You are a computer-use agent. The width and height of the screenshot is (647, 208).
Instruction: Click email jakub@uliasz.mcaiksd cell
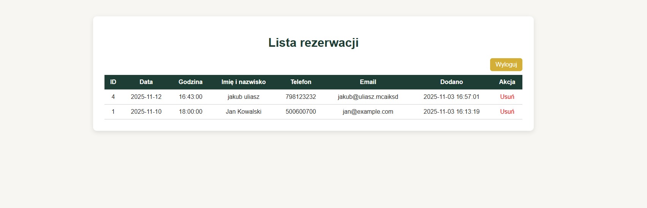click(x=368, y=97)
